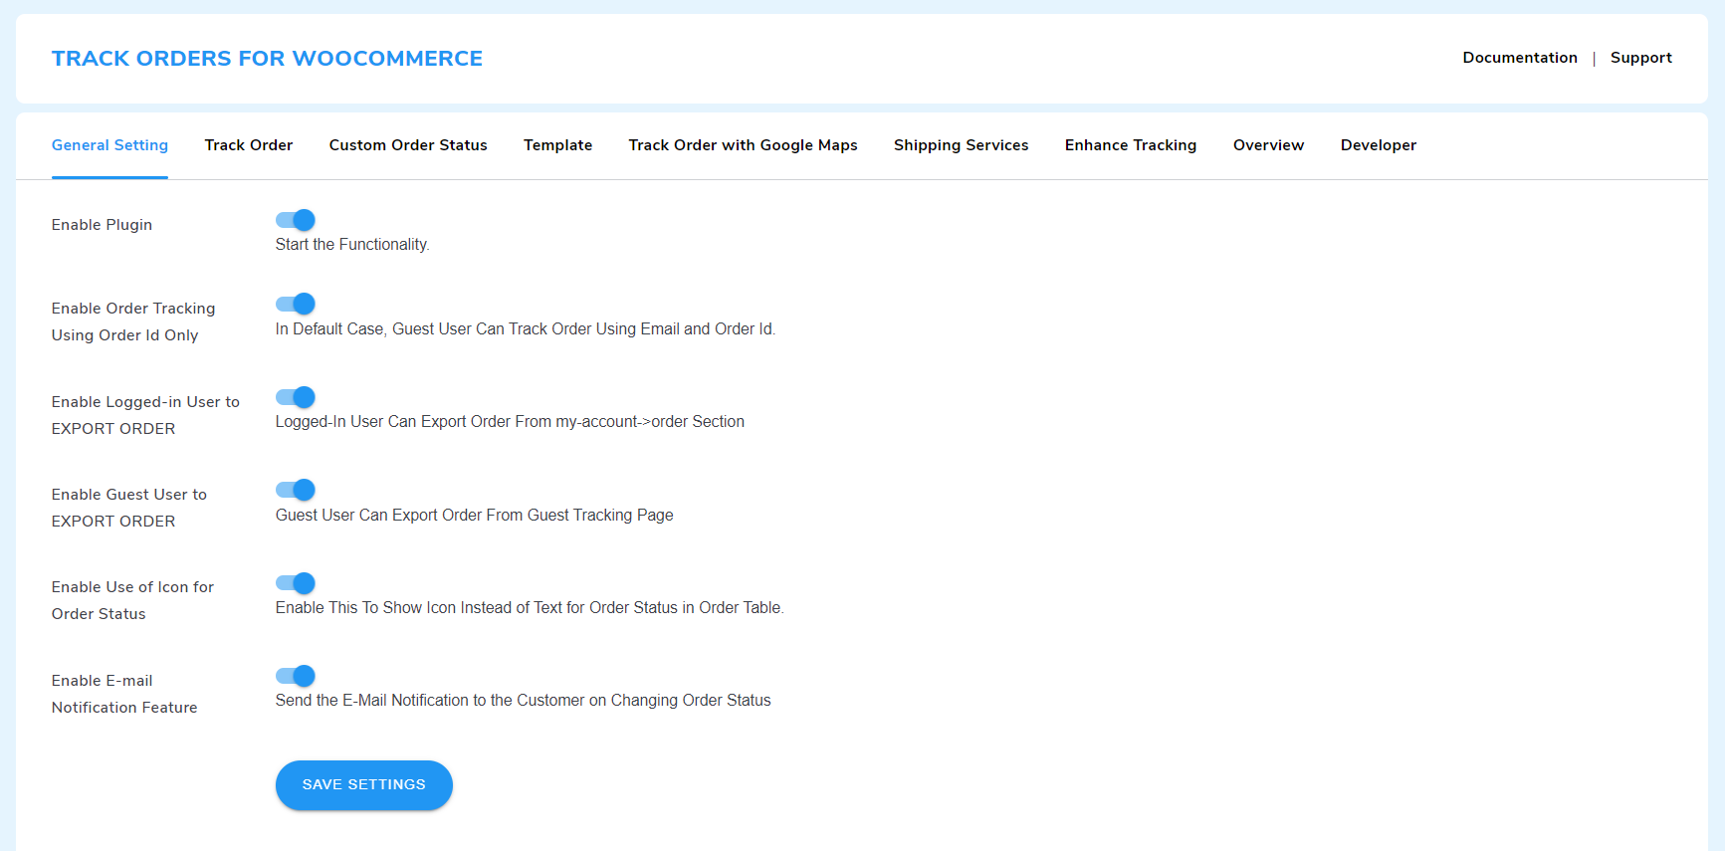Image resolution: width=1726 pixels, height=851 pixels.
Task: Open the Custom Order Status tab
Action: point(408,145)
